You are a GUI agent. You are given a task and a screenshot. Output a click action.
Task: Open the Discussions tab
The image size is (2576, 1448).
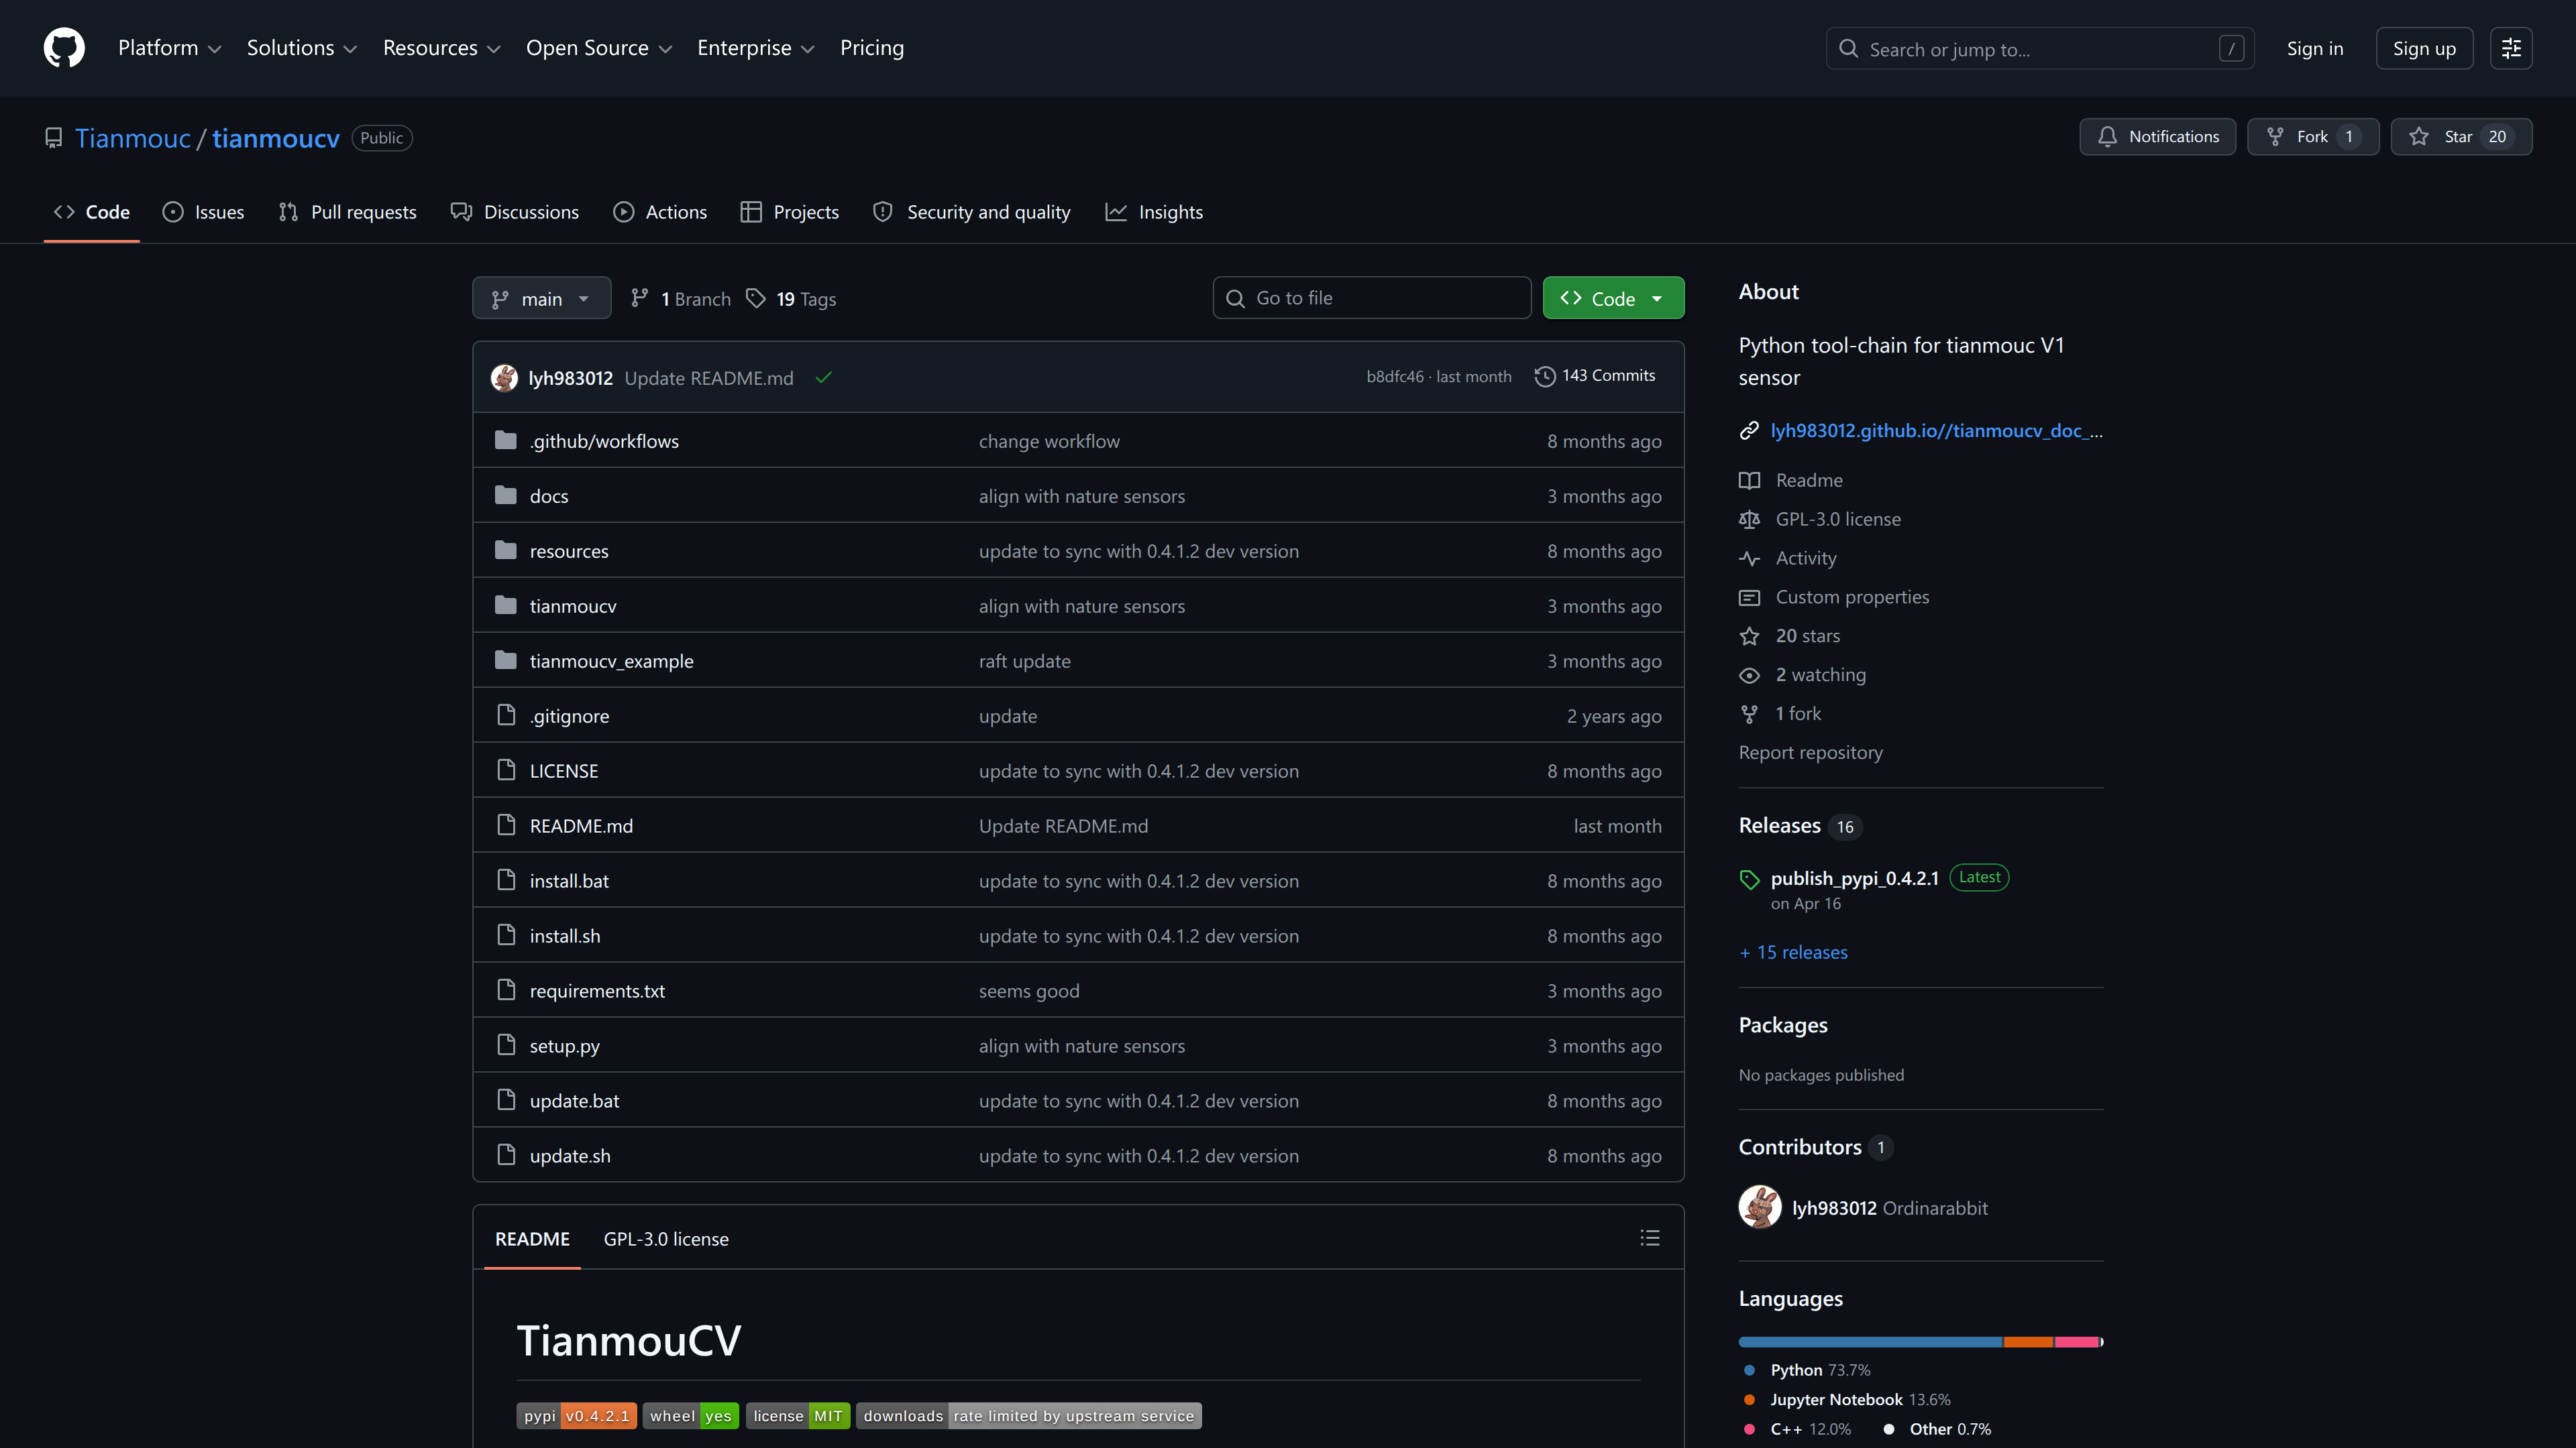coord(515,212)
